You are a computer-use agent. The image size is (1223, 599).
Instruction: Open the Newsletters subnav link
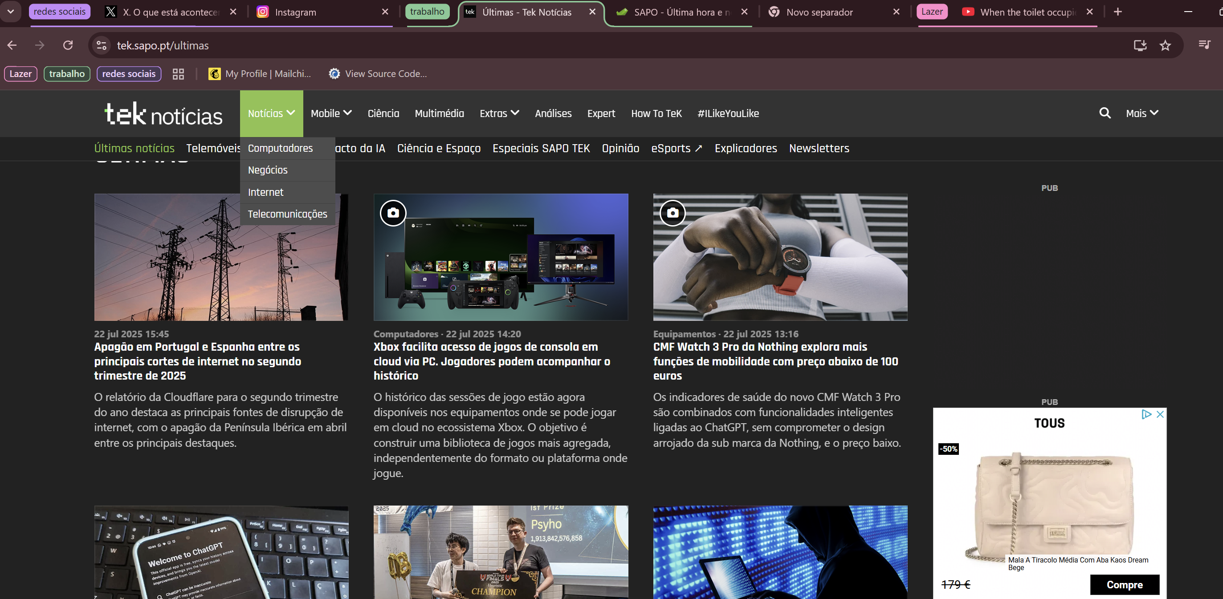point(819,149)
